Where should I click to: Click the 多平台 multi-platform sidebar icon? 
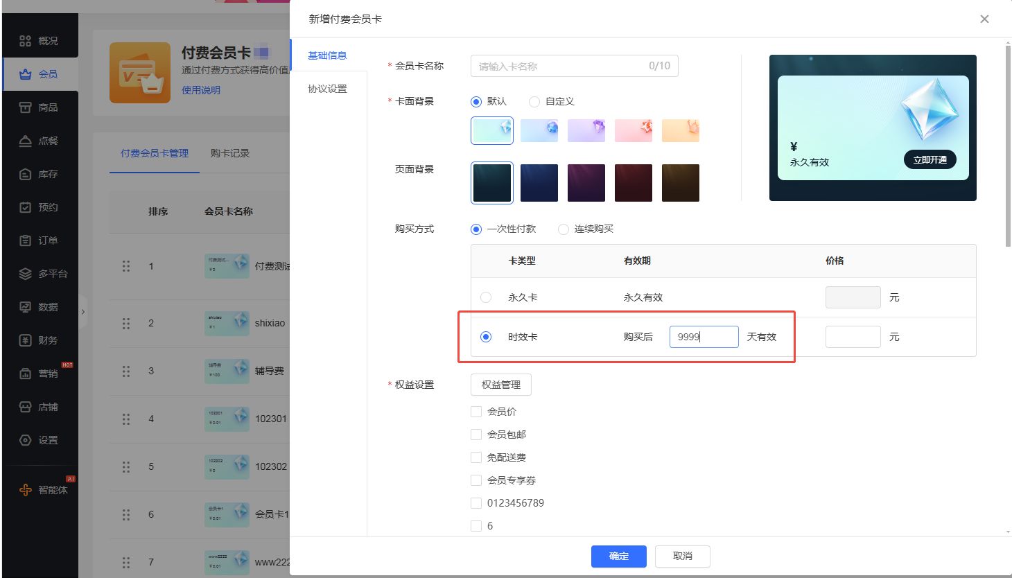point(26,274)
